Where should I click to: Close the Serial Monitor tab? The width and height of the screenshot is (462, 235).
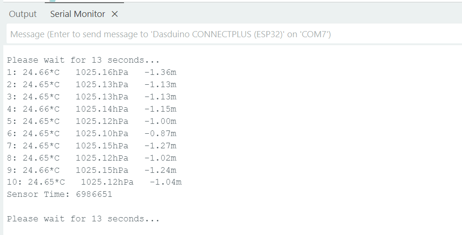(x=115, y=14)
